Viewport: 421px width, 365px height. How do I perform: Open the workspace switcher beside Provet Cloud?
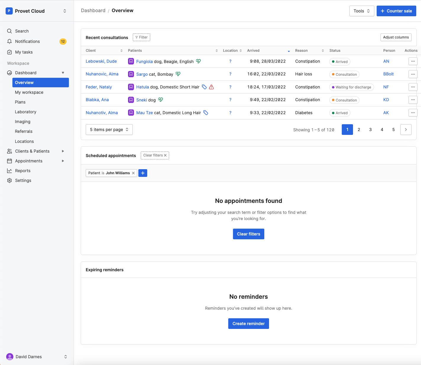click(x=65, y=11)
